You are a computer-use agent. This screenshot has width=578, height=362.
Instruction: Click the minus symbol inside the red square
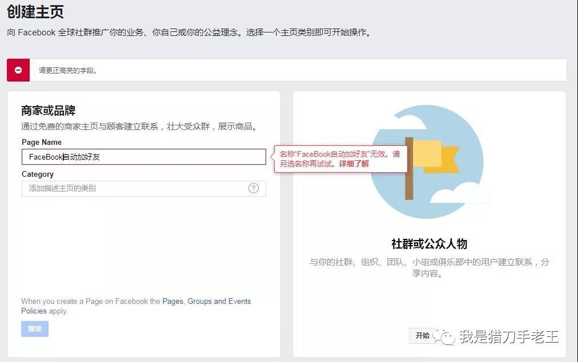(18, 70)
